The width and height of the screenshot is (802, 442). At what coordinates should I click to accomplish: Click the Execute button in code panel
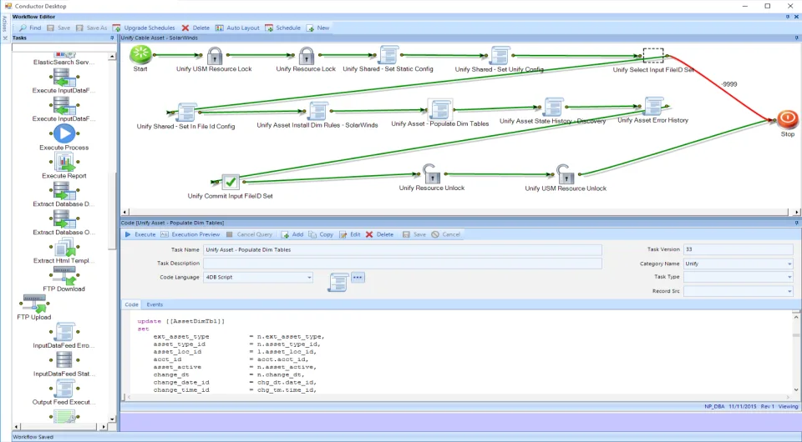[x=140, y=235]
